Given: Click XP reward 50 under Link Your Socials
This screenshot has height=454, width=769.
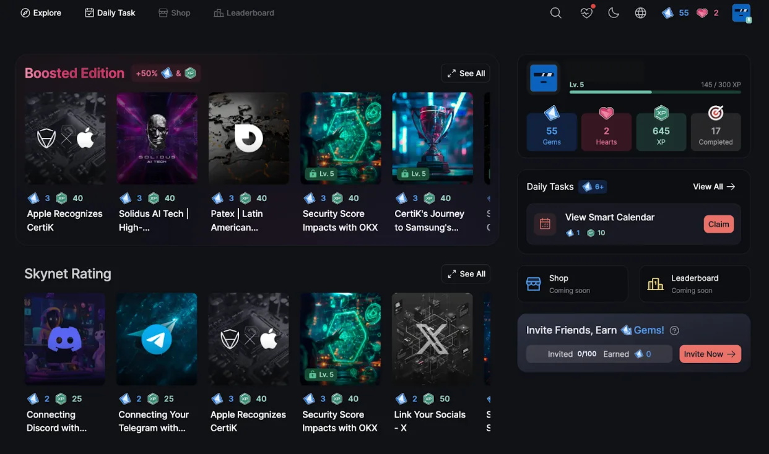Looking at the screenshot, I should point(437,399).
